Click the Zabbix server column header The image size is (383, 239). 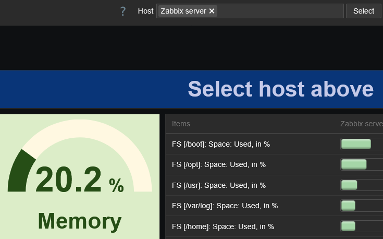(x=361, y=124)
